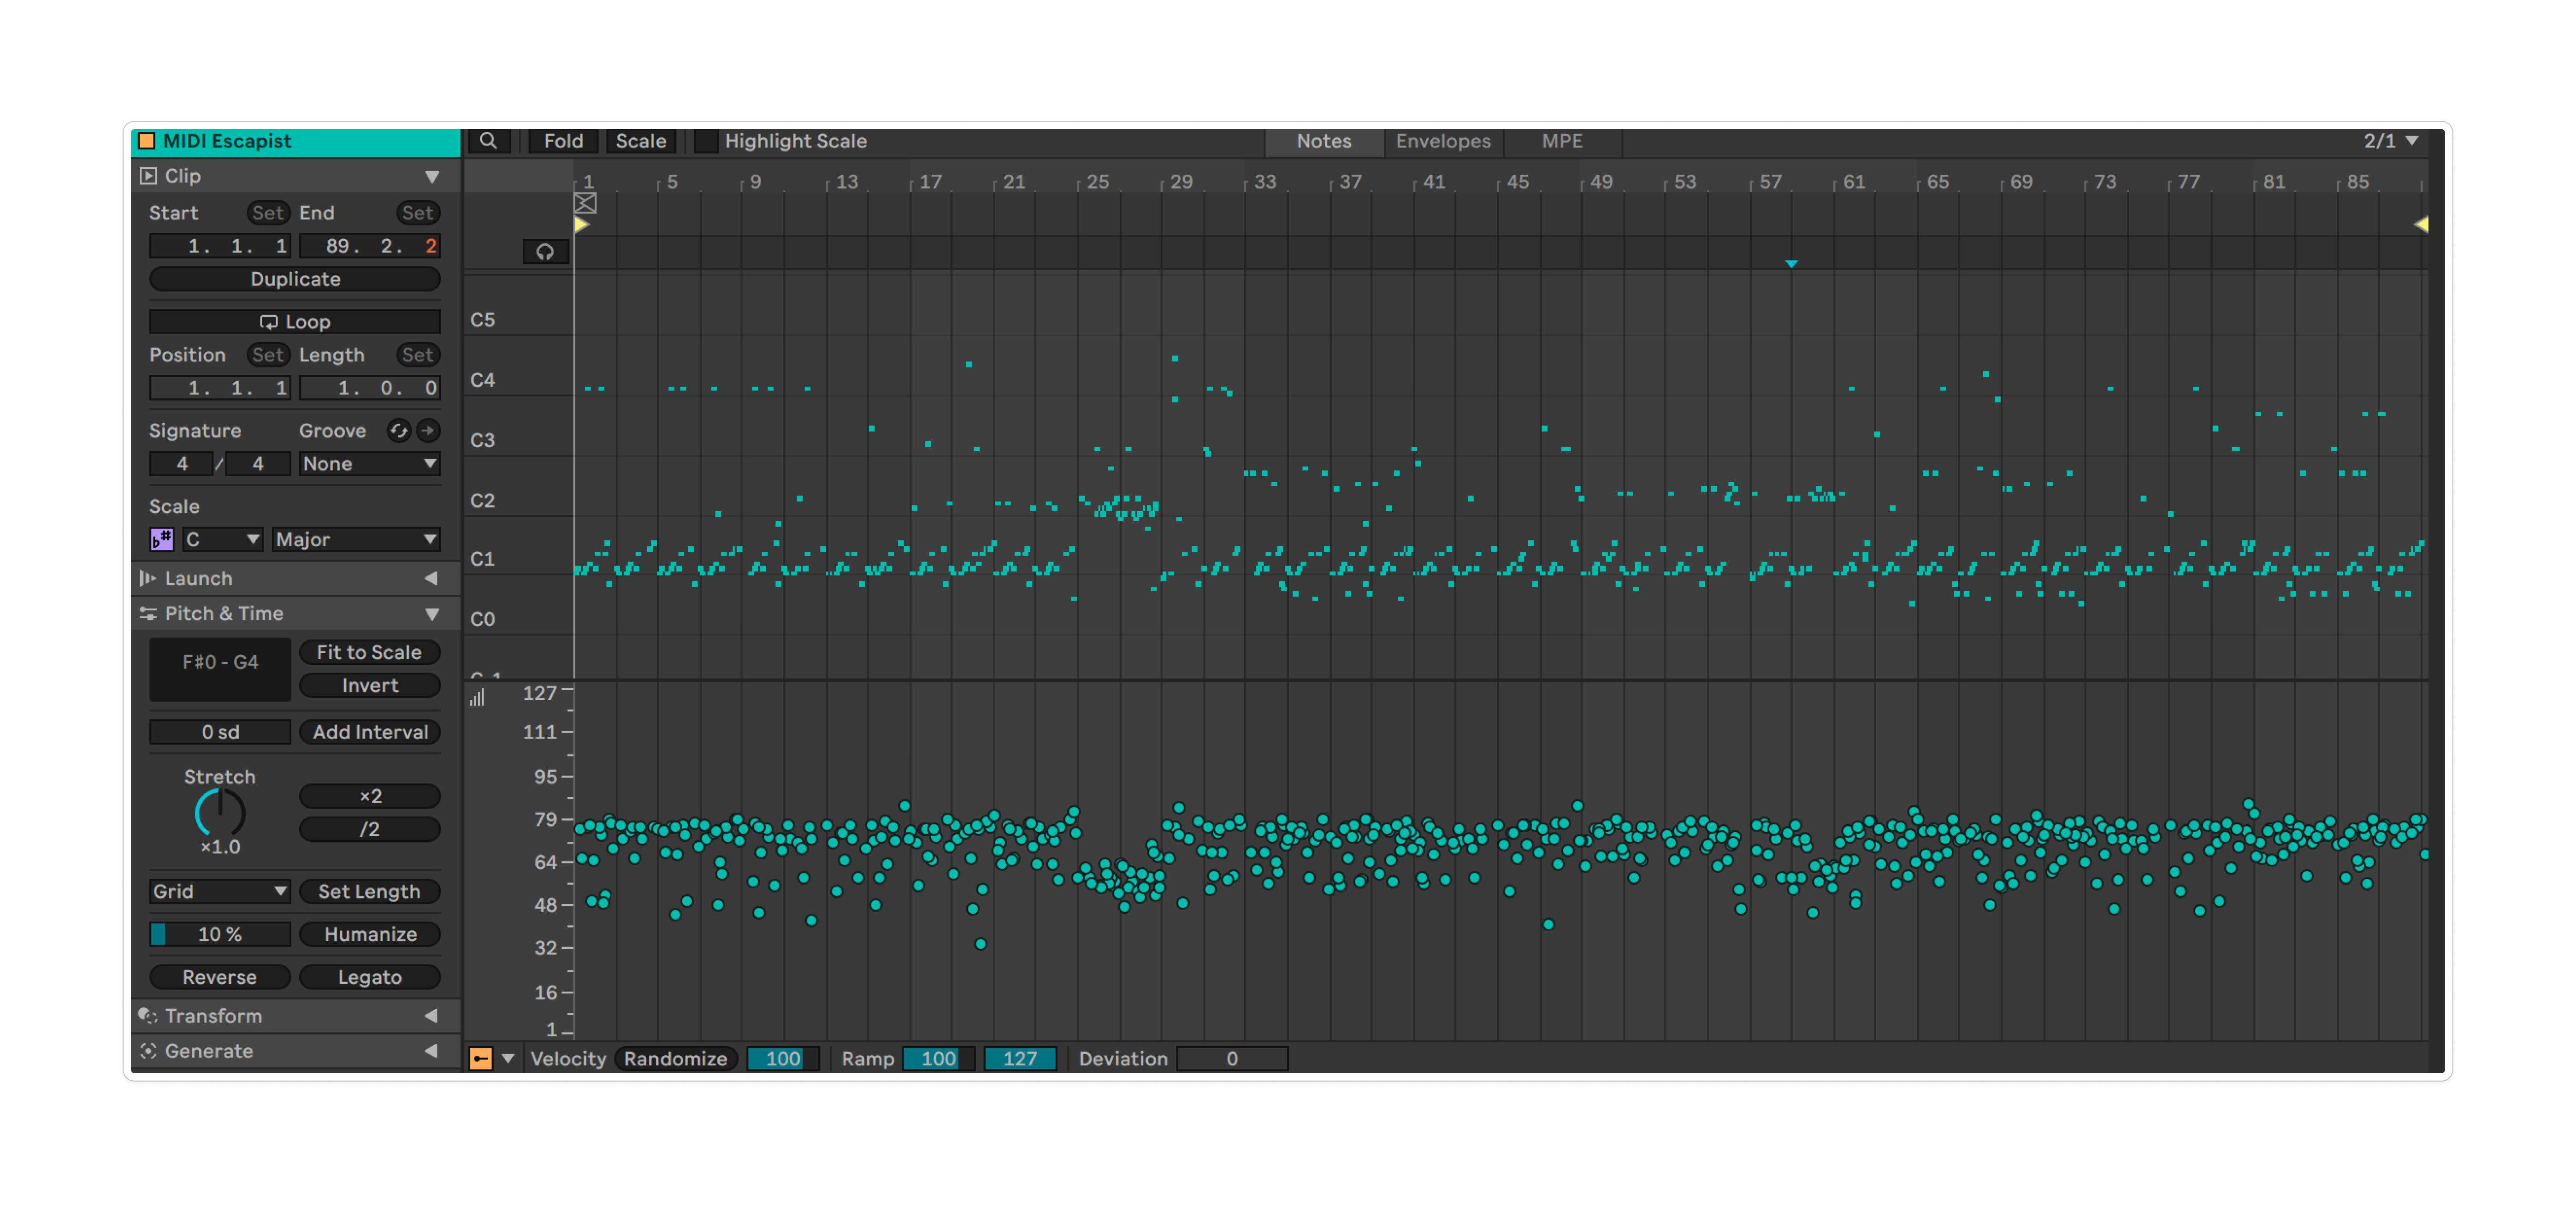Viewport: 2576px width, 1206px height.
Task: Expand the Transform panel triangle
Action: (431, 1016)
